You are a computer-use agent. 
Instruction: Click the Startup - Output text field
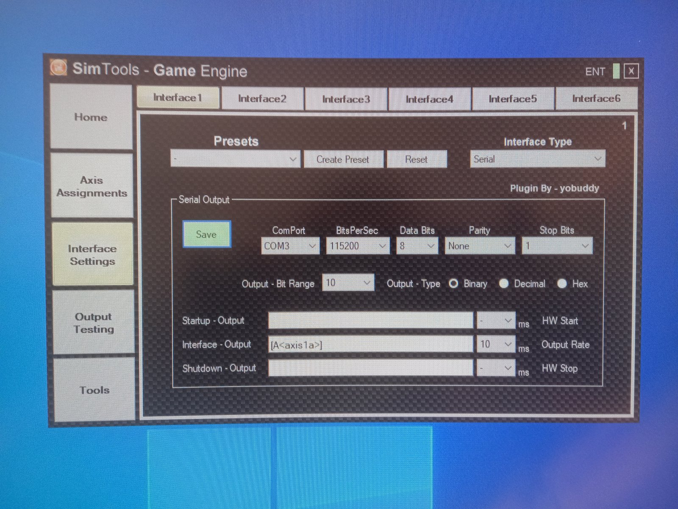coord(370,320)
